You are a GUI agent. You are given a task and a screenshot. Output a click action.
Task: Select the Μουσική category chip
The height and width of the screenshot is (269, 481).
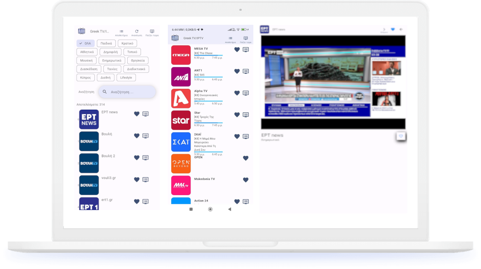point(86,60)
